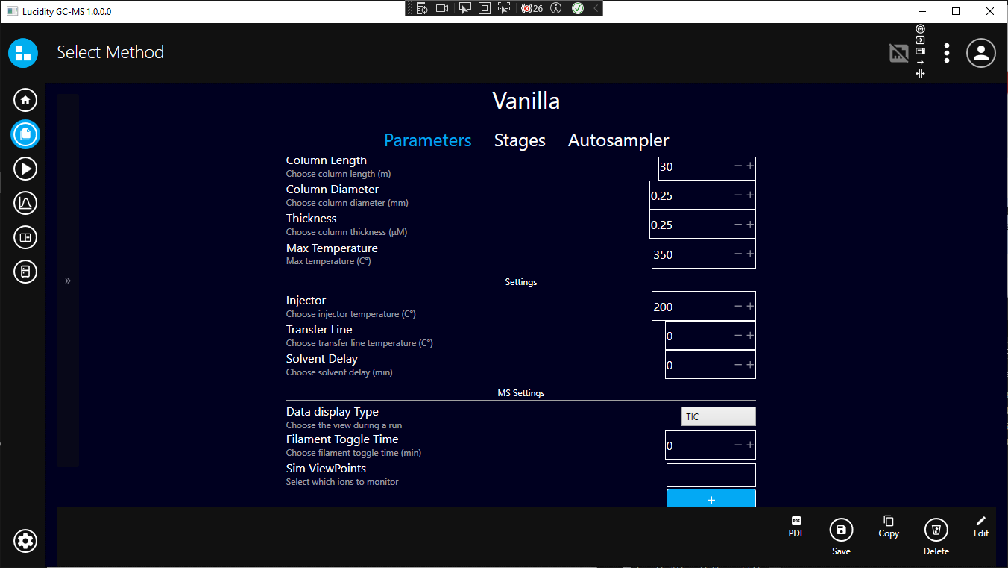Copy the current method
The image size is (1008, 570).
888,526
